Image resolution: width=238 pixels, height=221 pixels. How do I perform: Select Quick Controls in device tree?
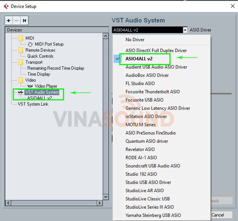point(40,56)
